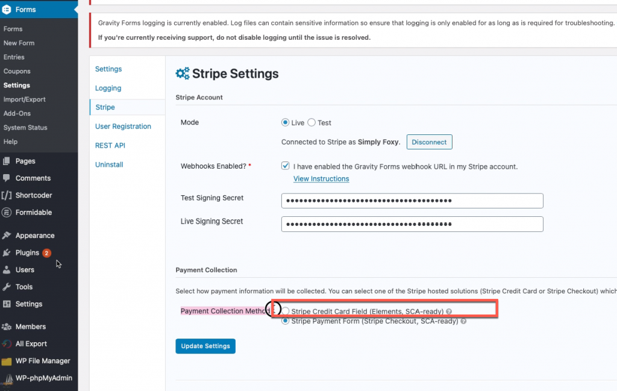Click the Pages sidebar icon
Viewport: 617px width, 391px height.
pos(6,161)
